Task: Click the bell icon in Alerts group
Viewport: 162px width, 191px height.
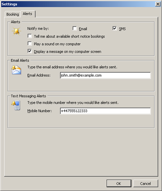Action: (16, 31)
